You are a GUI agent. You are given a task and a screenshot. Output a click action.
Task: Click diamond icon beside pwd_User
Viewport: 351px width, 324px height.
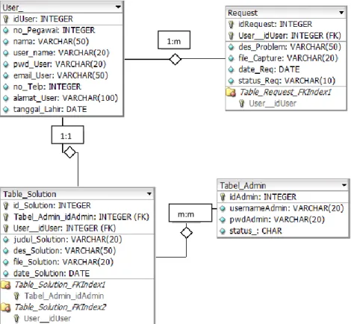tap(6, 64)
